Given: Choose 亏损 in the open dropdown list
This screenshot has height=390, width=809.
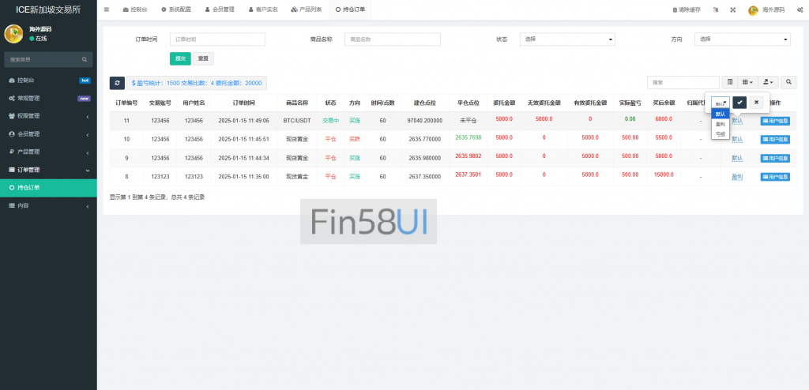Looking at the screenshot, I should tap(720, 134).
